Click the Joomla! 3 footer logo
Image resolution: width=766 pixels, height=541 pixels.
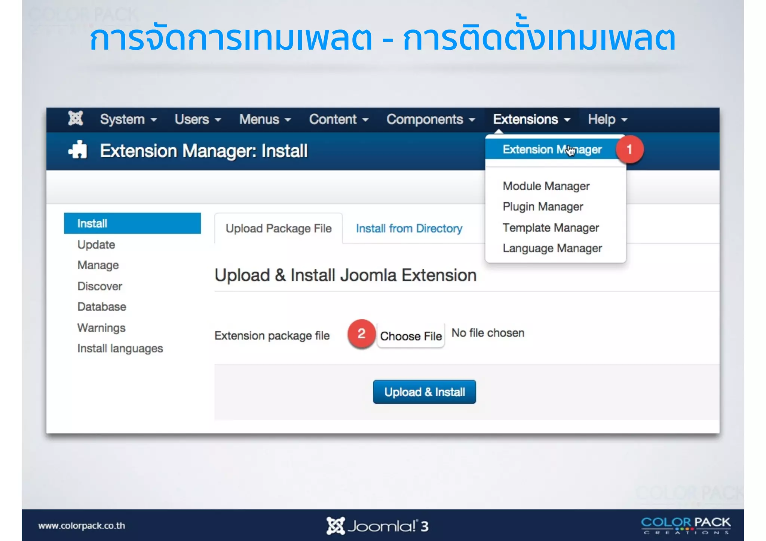coord(377,526)
